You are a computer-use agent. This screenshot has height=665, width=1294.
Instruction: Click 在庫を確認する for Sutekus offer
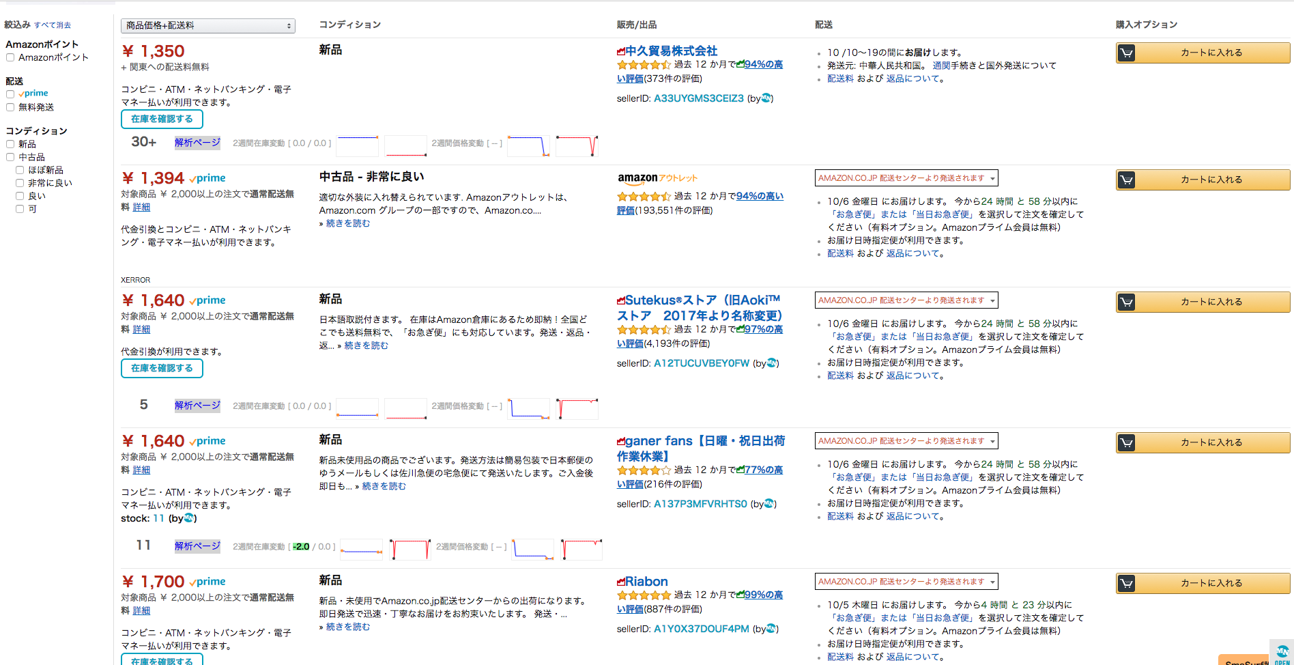(162, 368)
